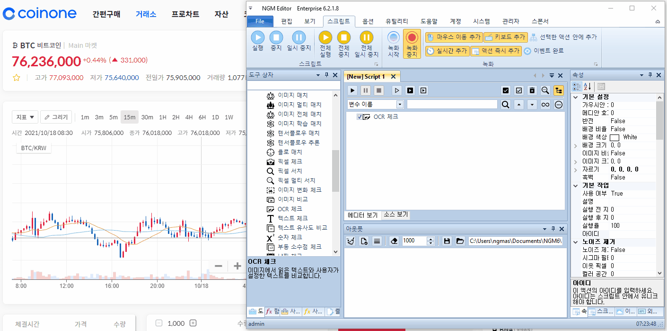Click the 이벤트 완료 button
667x331 pixels.
544,51
